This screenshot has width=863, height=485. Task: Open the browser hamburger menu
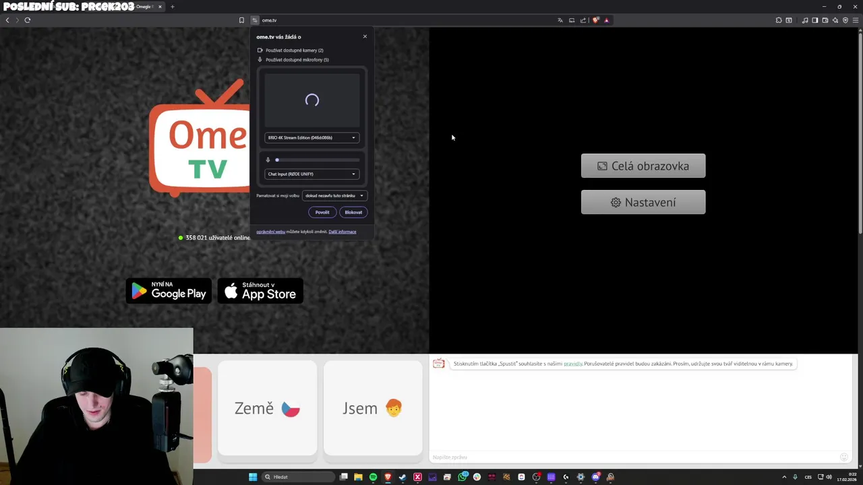pos(856,20)
